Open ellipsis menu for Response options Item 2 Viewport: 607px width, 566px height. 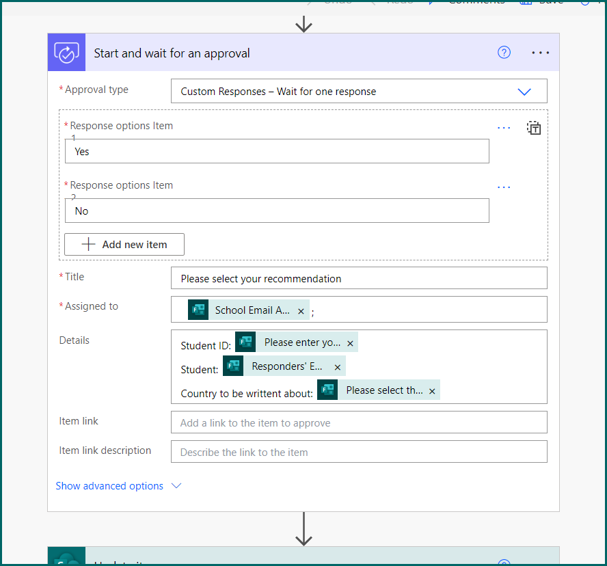coord(504,187)
